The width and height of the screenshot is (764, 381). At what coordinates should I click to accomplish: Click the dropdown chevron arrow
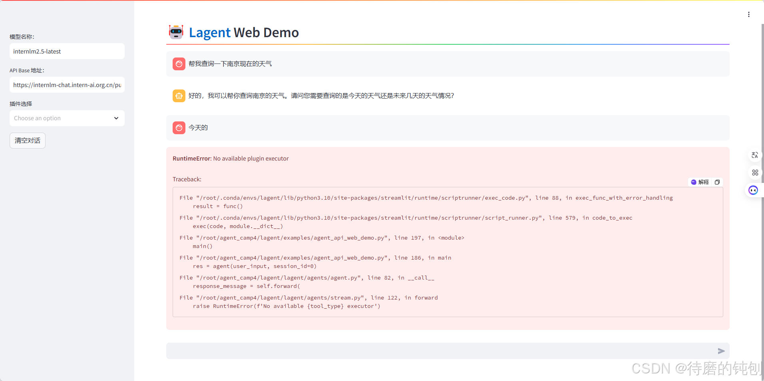(x=116, y=118)
